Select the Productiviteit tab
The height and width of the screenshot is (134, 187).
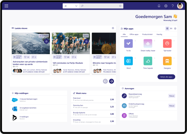click(x=147, y=34)
